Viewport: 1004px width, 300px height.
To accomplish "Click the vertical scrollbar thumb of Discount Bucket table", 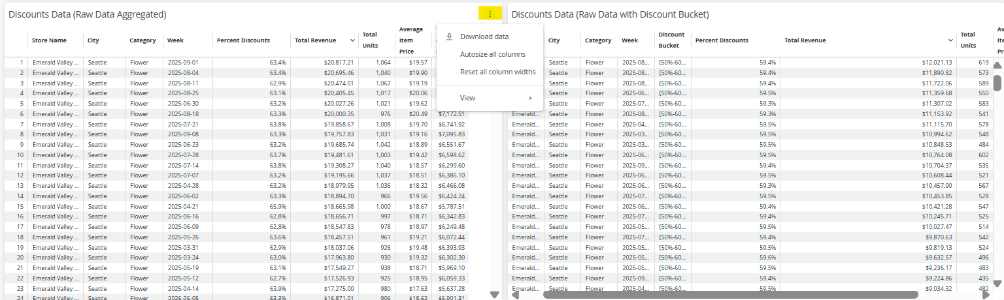I will (x=997, y=83).
